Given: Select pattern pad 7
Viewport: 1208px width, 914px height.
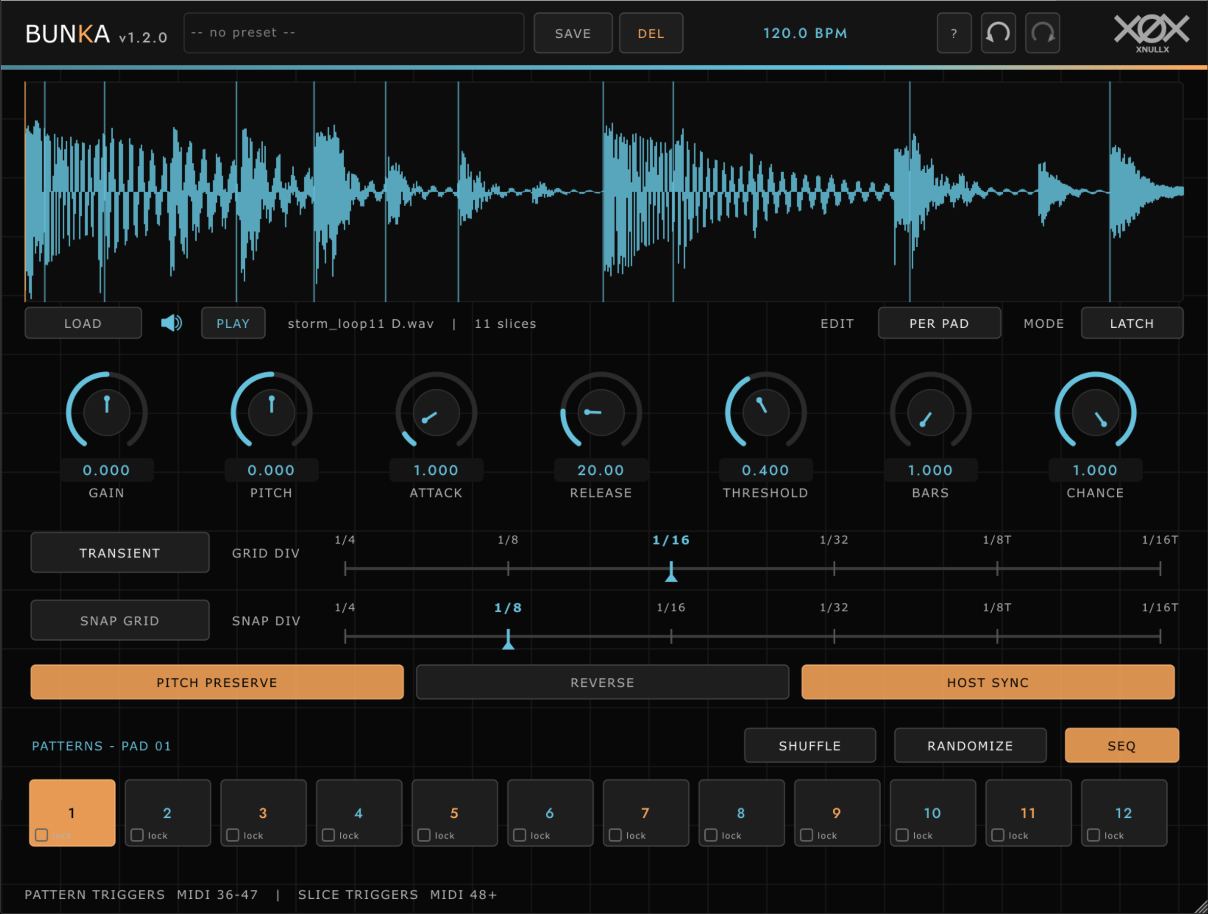Looking at the screenshot, I should (645, 812).
